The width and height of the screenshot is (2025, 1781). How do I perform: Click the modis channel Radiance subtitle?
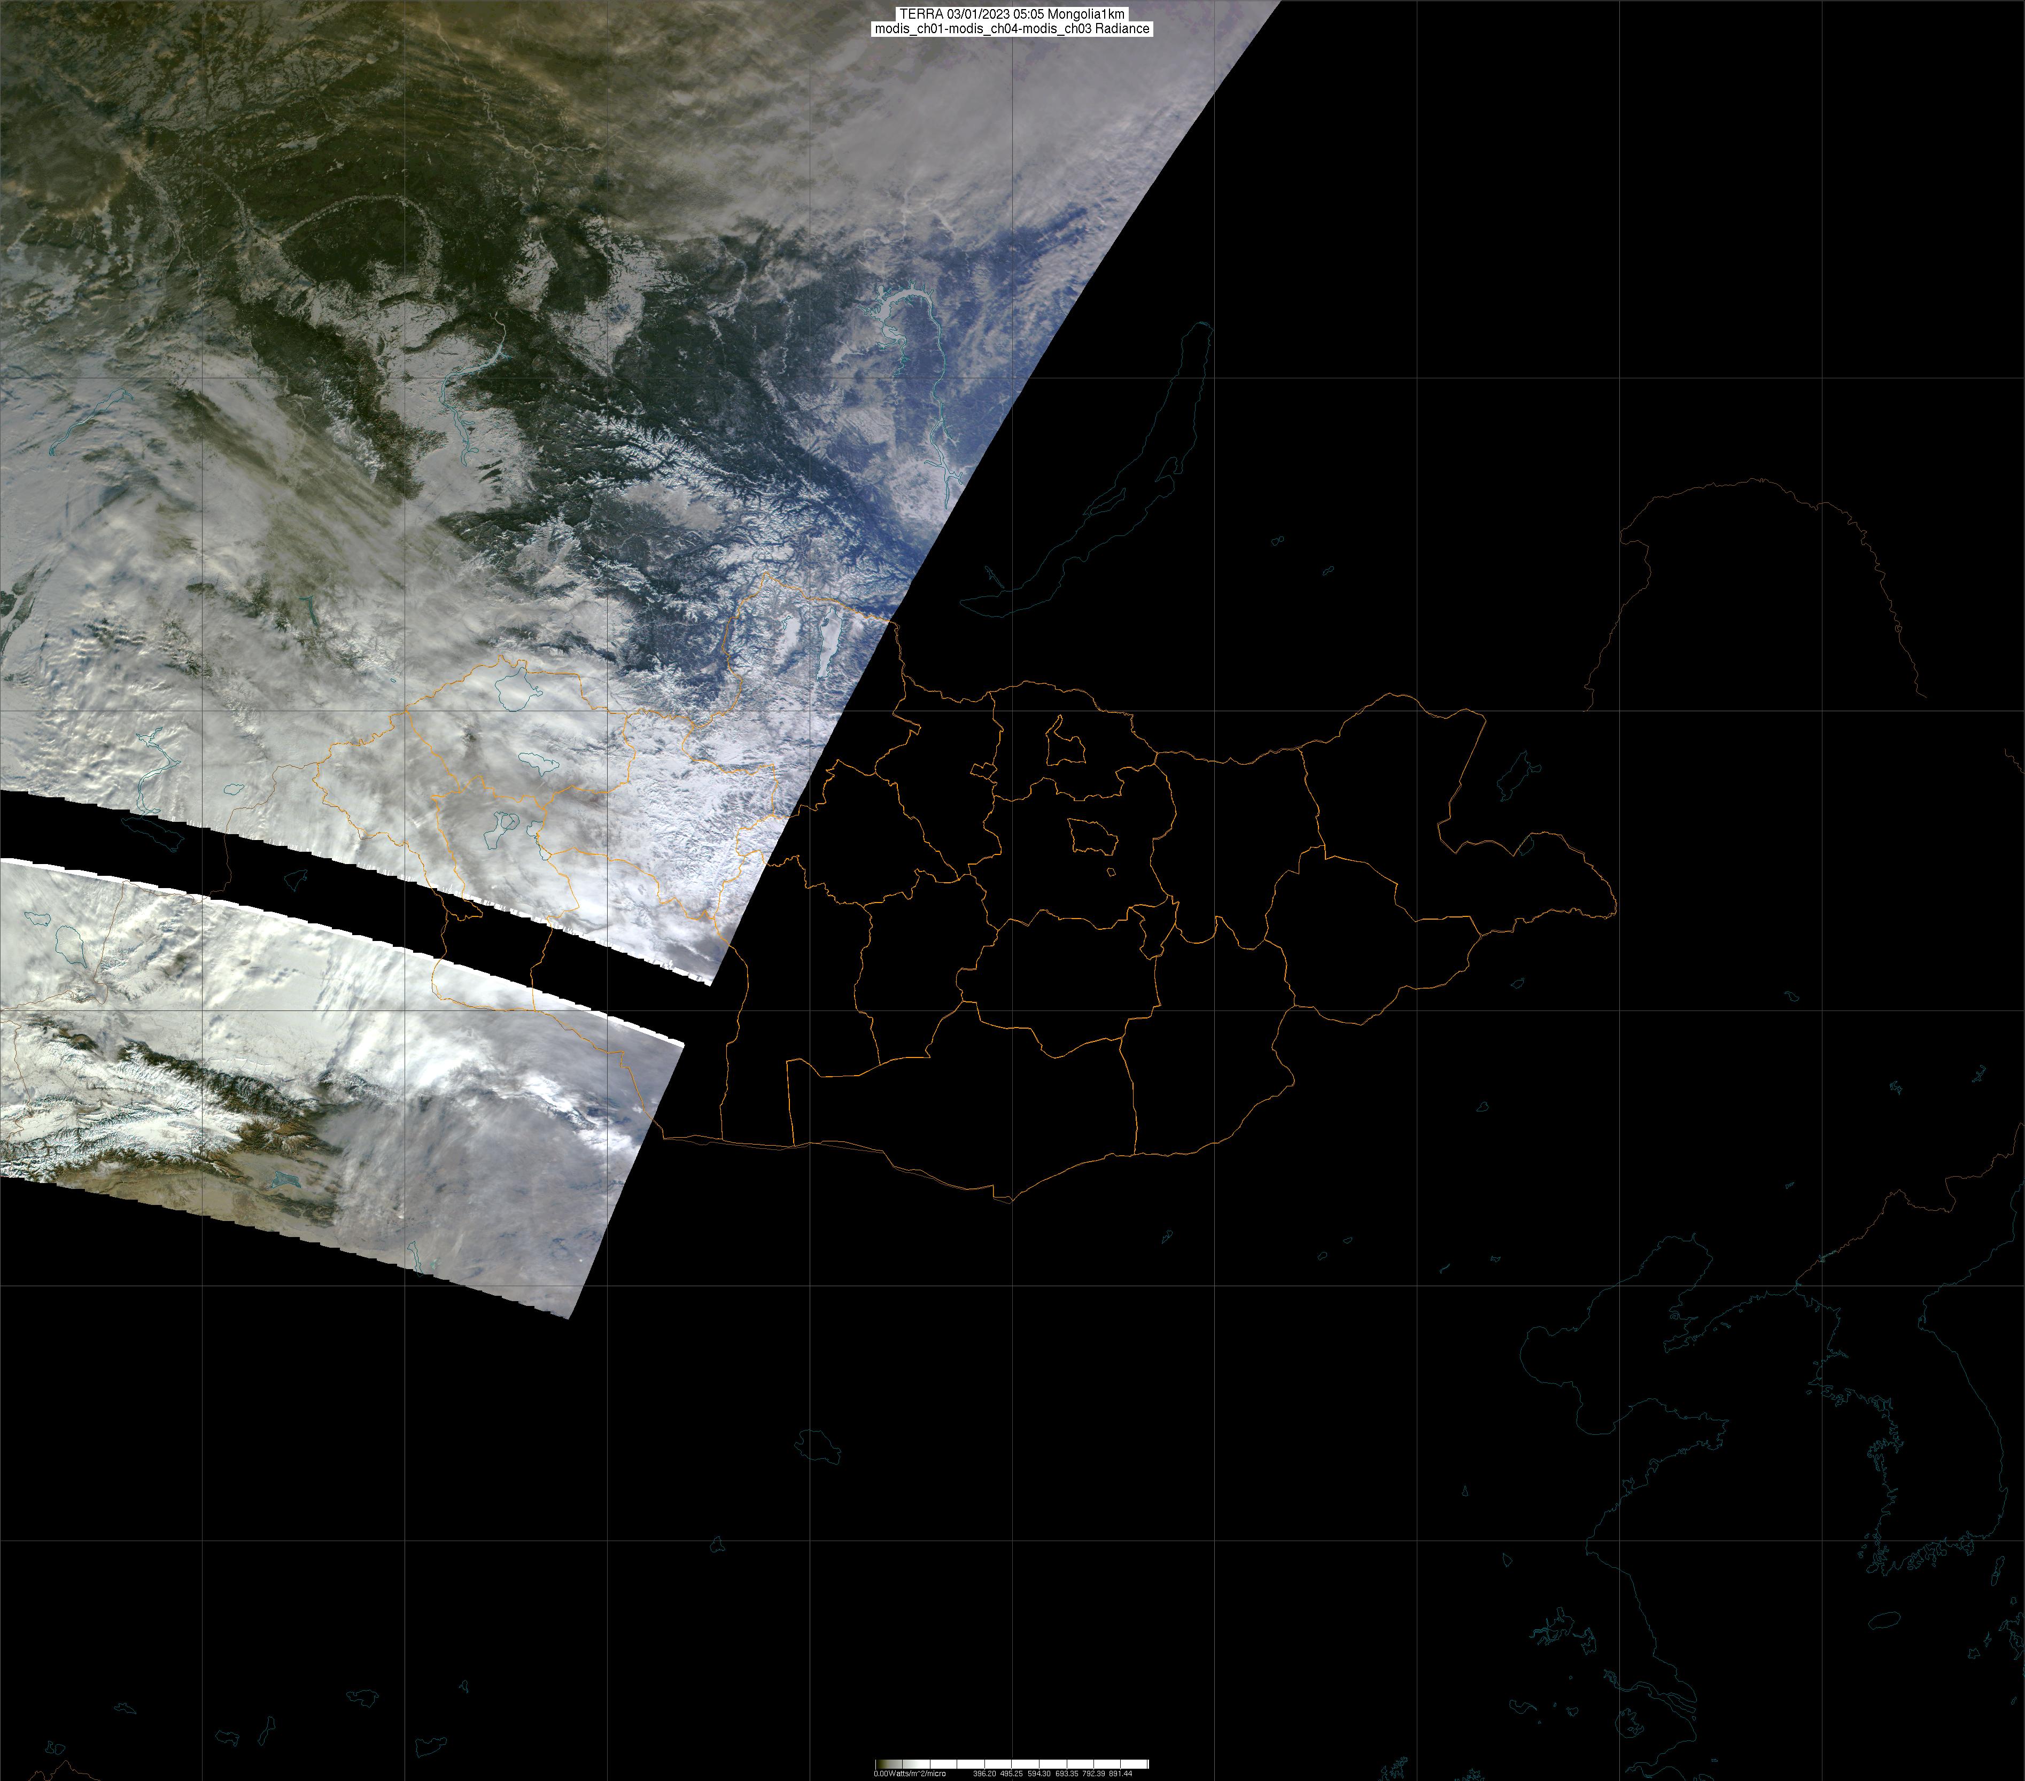coord(1012,29)
